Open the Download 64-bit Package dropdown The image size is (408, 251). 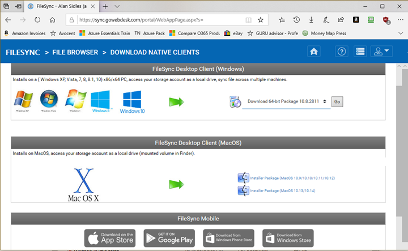[x=286, y=101]
